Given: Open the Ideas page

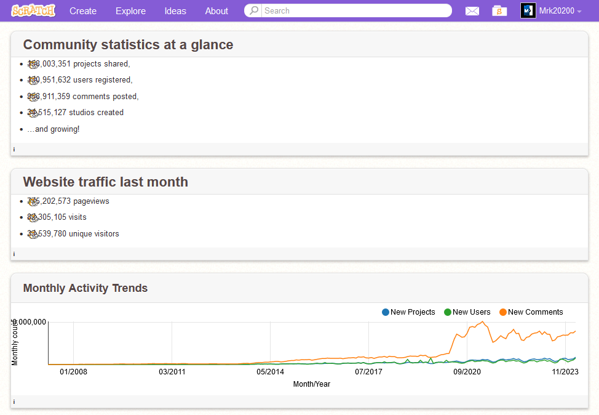Looking at the screenshot, I should [x=175, y=10].
